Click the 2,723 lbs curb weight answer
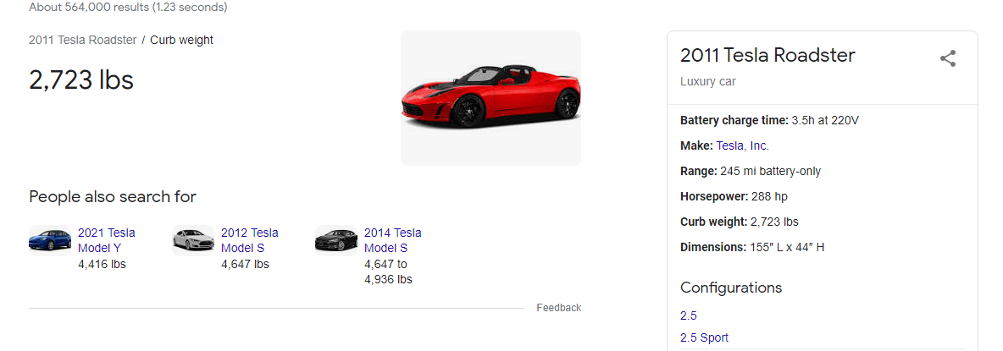This screenshot has height=351, width=1003. pyautogui.click(x=81, y=80)
